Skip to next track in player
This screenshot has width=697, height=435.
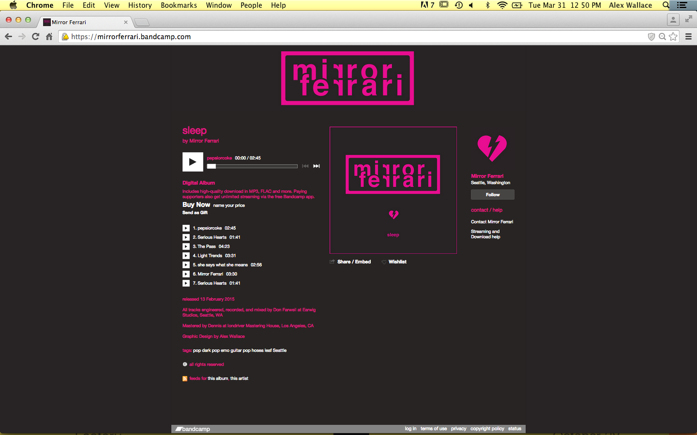pyautogui.click(x=317, y=166)
